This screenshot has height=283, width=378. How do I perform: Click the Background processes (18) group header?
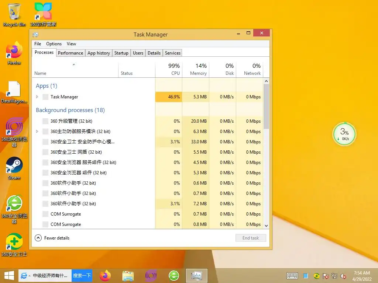(x=70, y=110)
